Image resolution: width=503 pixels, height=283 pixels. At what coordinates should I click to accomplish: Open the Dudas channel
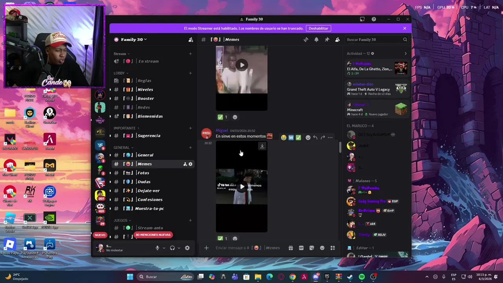(x=153, y=182)
